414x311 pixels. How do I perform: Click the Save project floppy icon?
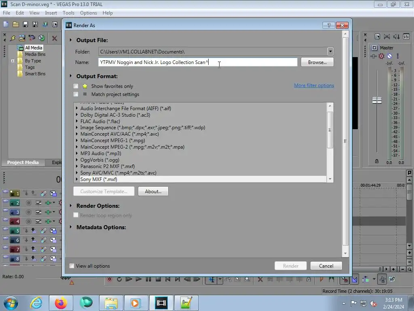coord(25,24)
